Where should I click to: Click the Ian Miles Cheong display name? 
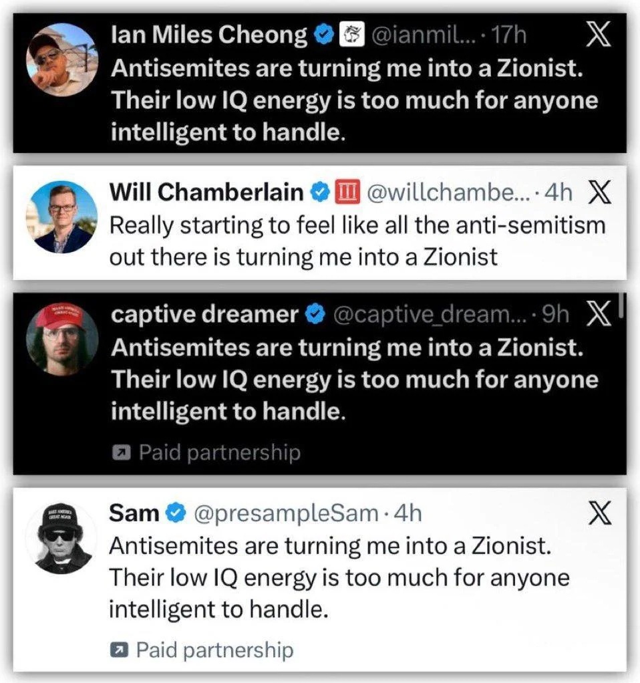(x=209, y=36)
